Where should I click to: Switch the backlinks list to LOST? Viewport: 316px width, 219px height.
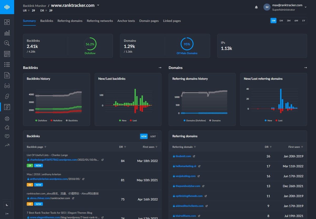click(x=153, y=136)
